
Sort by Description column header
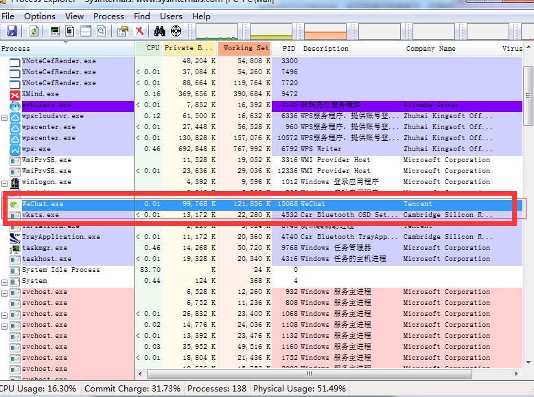tap(351, 48)
